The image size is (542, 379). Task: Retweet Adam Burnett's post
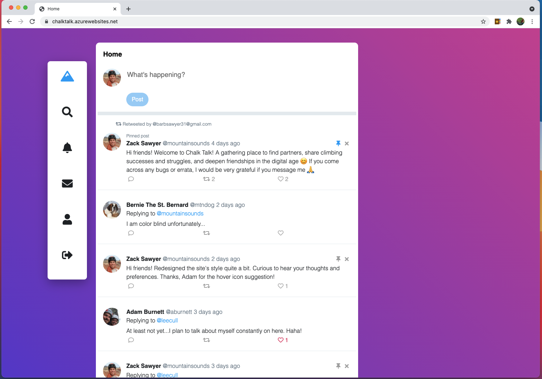pos(206,340)
